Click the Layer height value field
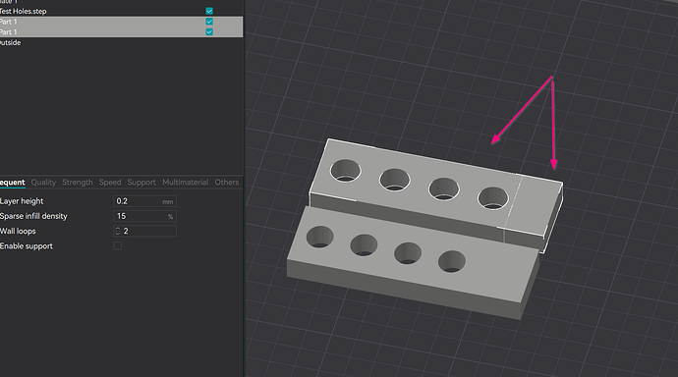 [x=144, y=201]
